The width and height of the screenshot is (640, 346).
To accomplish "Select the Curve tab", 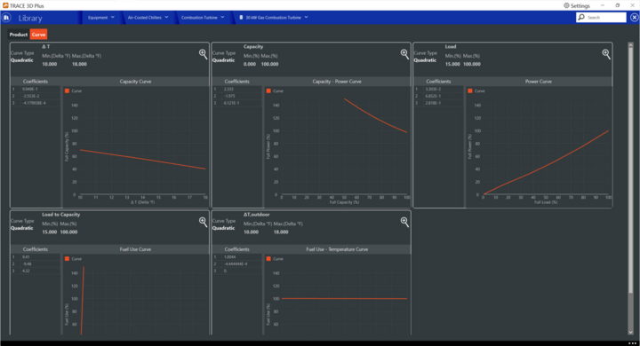I will pos(38,35).
